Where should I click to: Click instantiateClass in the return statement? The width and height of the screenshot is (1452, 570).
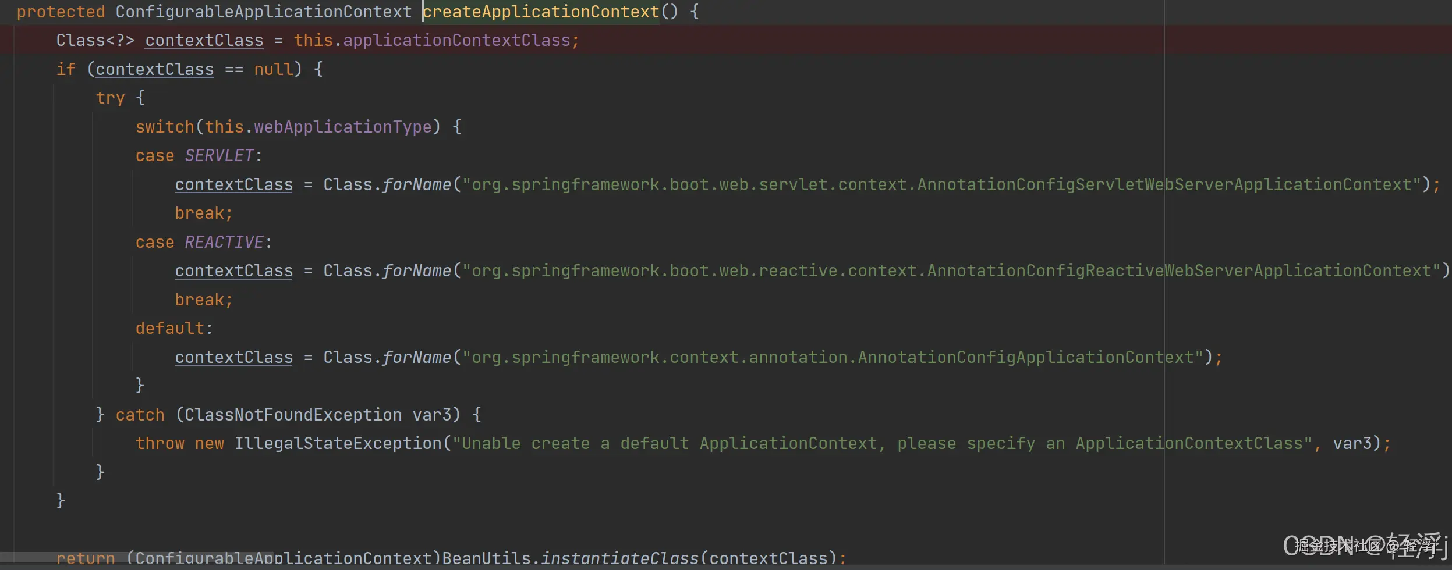point(620,558)
